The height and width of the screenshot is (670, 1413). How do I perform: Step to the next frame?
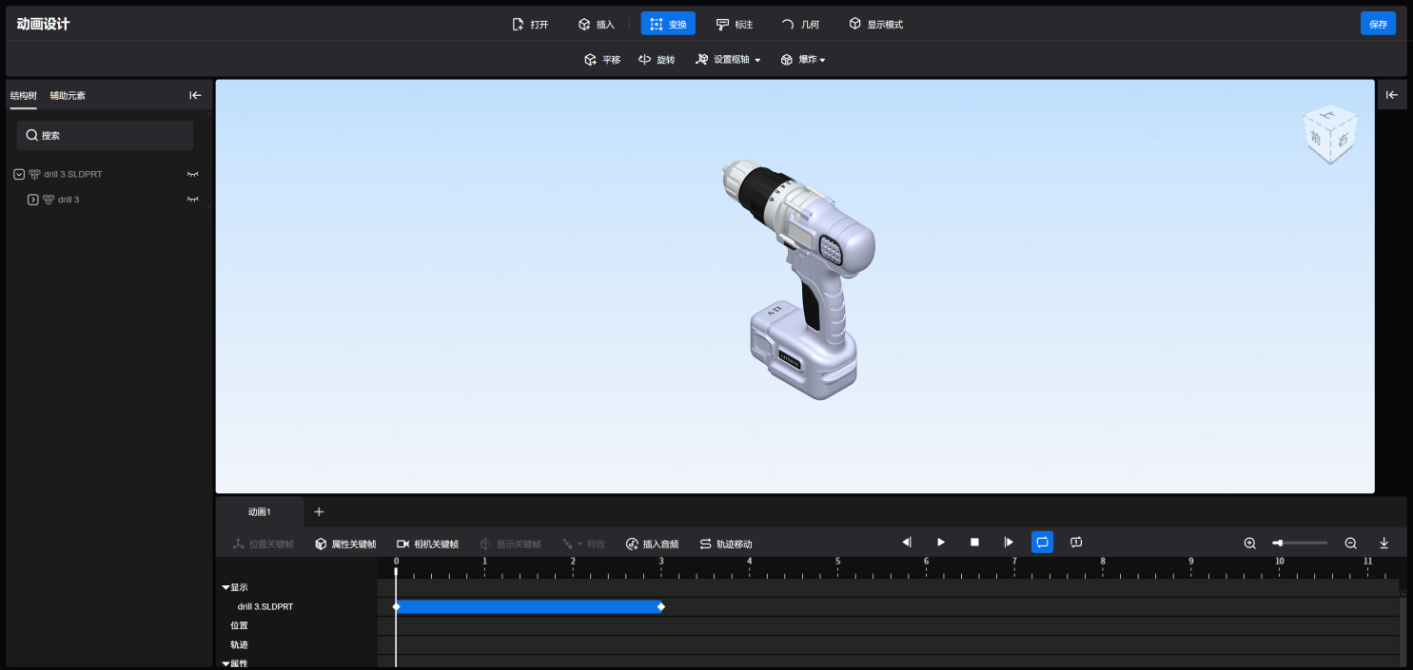1009,542
